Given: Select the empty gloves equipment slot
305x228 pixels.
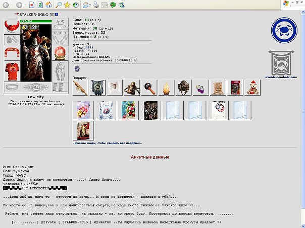Looking at the screenshot, I should click(x=60, y=40).
